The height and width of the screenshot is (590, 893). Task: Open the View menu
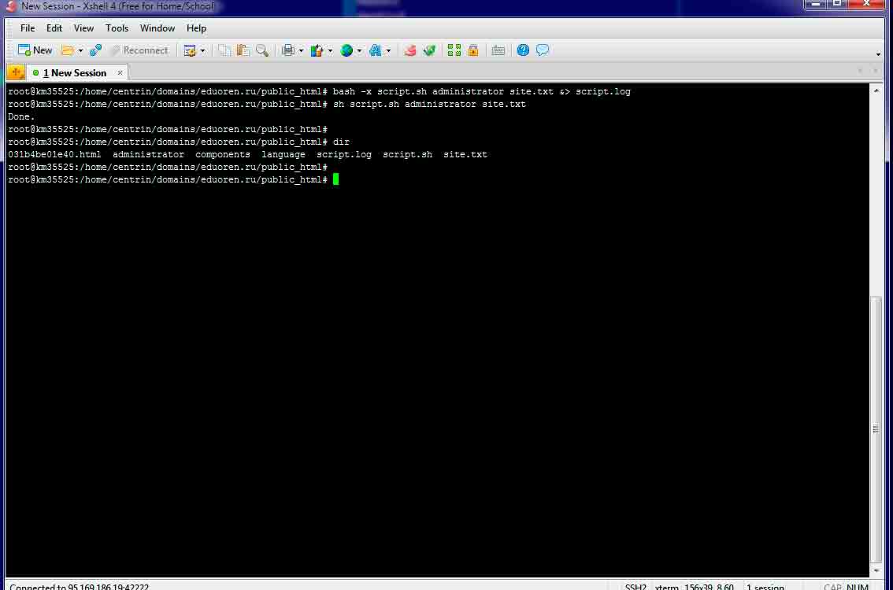point(83,28)
